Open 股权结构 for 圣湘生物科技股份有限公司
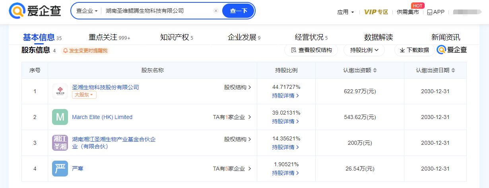 tap(238, 87)
